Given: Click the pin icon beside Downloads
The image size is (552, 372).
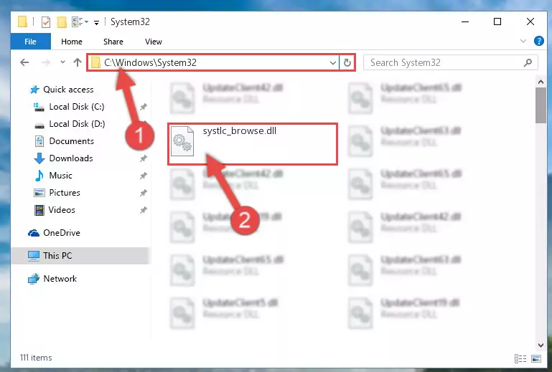Looking at the screenshot, I should (x=144, y=158).
